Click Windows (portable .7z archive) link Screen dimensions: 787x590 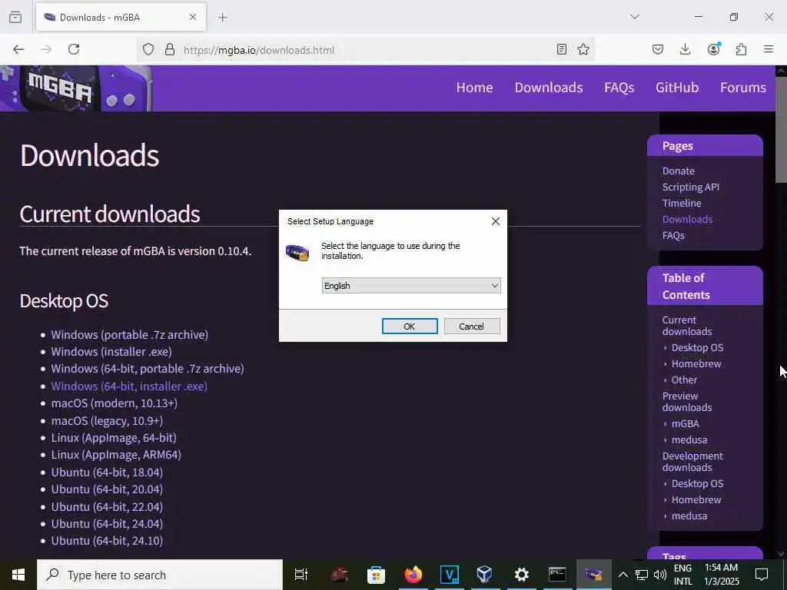pos(129,335)
